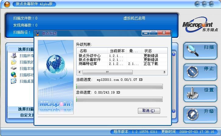
Task: Open the top 选择扫描 panel header
Action: click(x=21, y=49)
